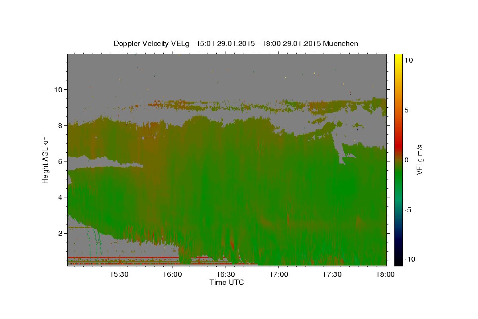Click the 'Time UTC' x-axis label
The image size is (478, 319).
click(x=227, y=282)
